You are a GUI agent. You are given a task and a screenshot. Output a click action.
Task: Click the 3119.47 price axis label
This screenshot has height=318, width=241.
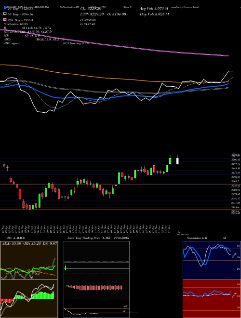point(236,173)
